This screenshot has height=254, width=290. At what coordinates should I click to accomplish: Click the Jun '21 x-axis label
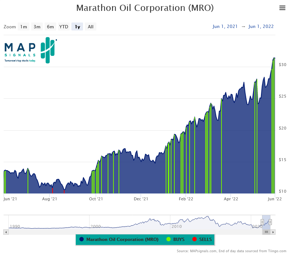(10, 199)
